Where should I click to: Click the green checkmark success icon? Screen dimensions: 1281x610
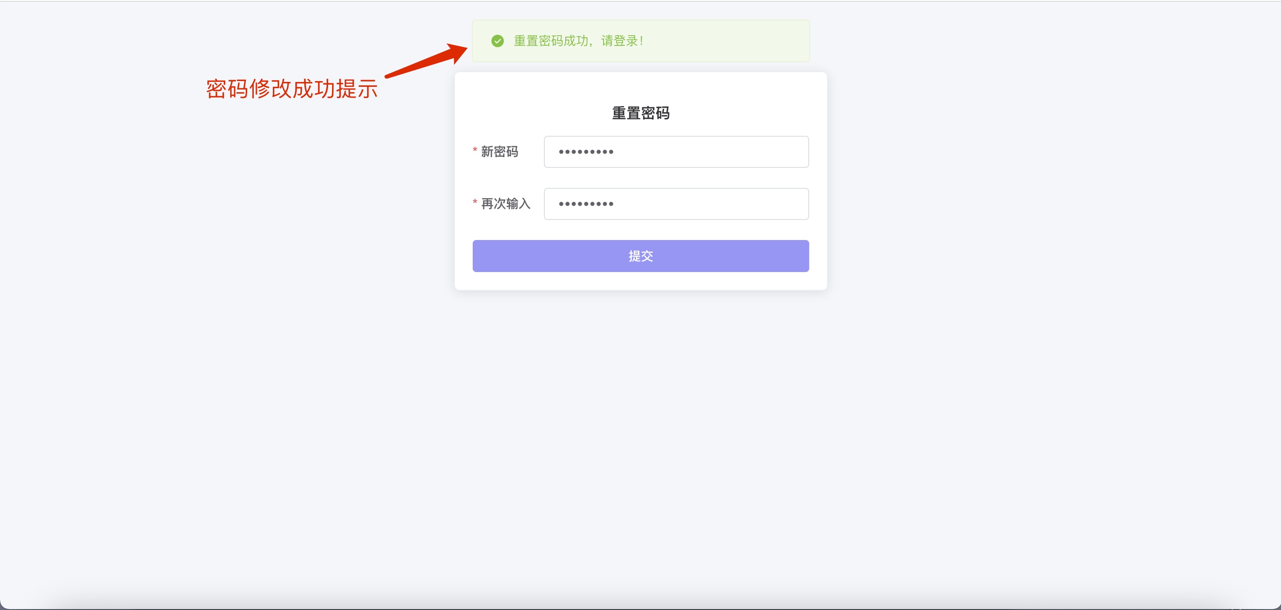(x=497, y=41)
